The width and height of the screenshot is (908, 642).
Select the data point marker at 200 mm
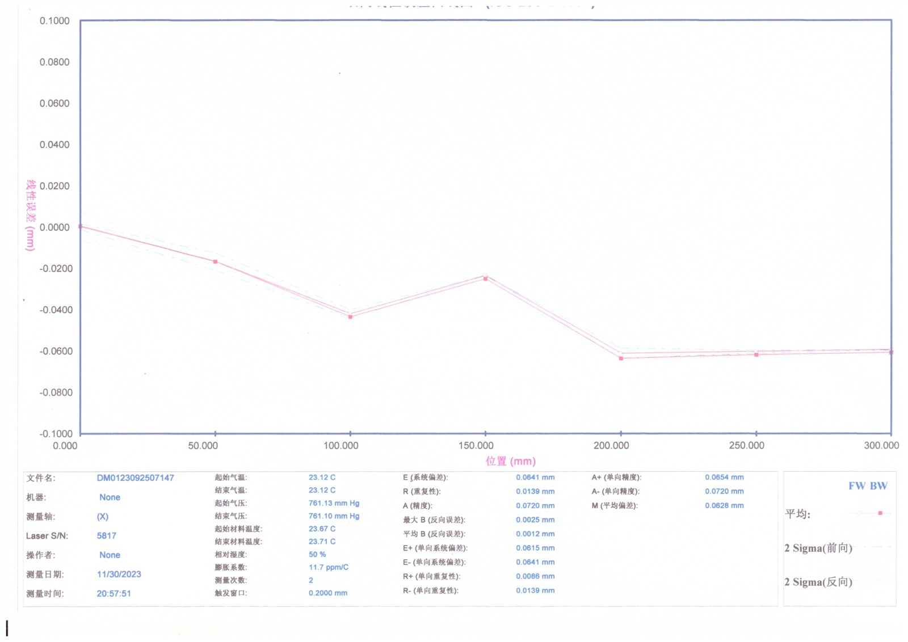point(621,358)
